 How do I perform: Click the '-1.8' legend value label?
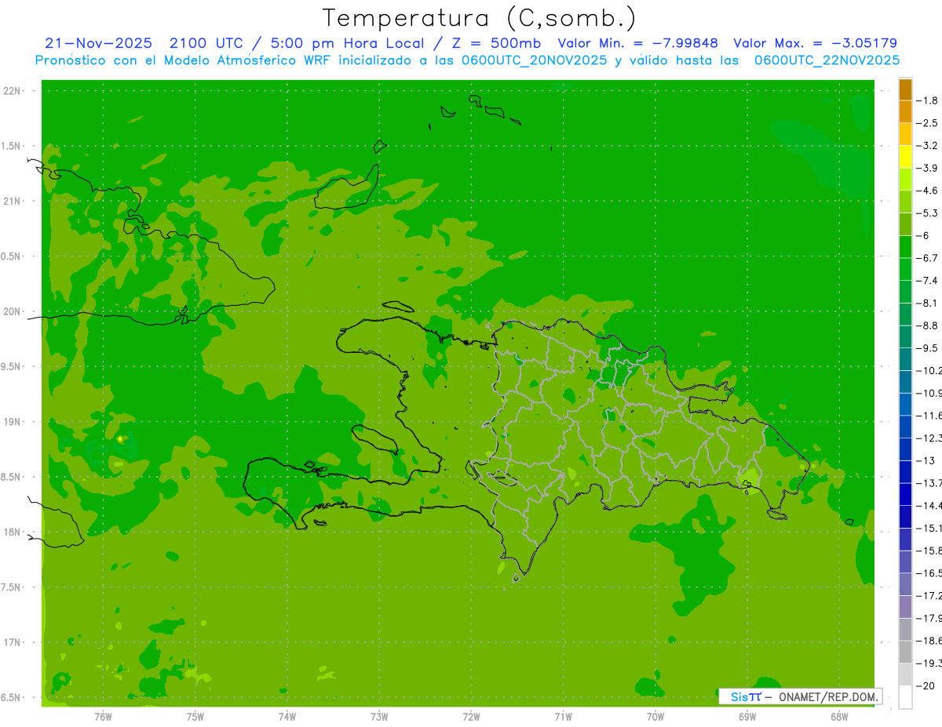(x=927, y=100)
